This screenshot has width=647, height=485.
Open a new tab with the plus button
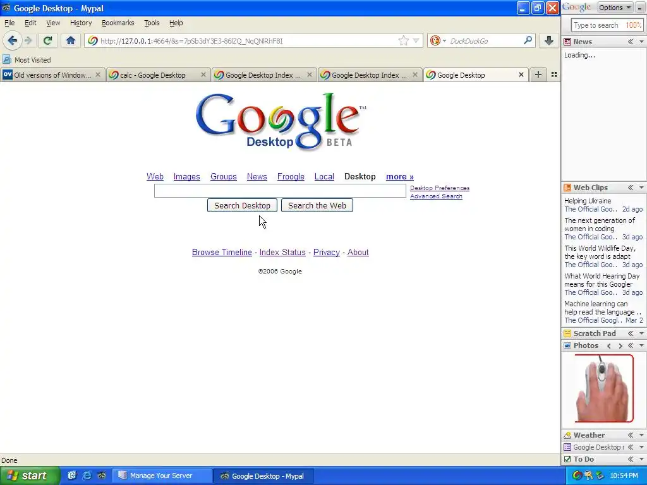click(538, 75)
